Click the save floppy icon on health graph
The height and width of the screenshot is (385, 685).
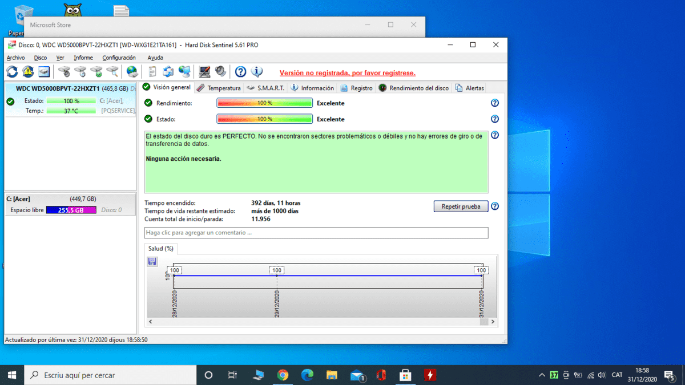152,261
